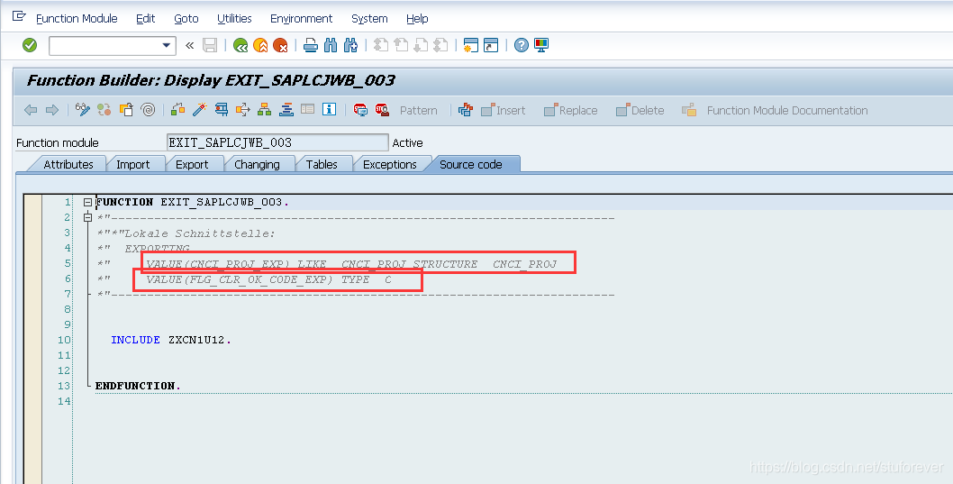Open the Environment menu
Image resolution: width=953 pixels, height=484 pixels.
point(301,18)
